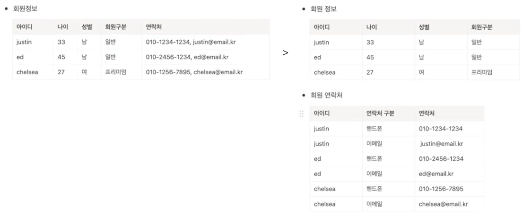Select the 성별 header in right table
522x218 pixels.
tap(441, 27)
